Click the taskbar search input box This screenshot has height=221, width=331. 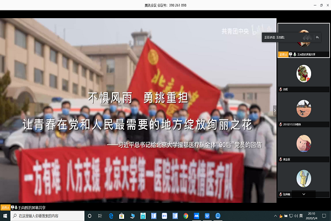[x=50, y=216]
